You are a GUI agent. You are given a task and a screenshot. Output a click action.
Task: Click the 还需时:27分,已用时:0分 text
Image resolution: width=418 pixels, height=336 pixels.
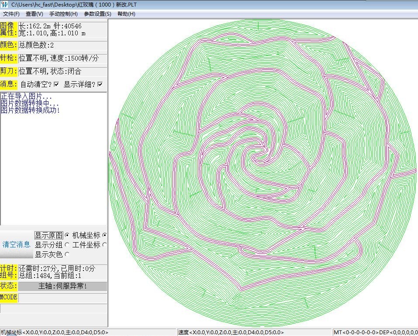point(57,268)
